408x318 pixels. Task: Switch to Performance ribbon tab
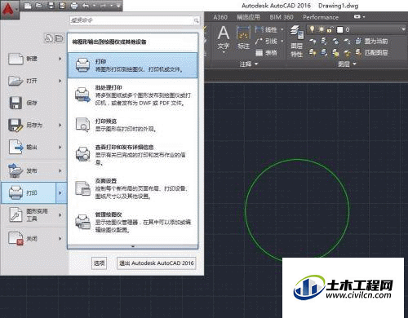[321, 17]
